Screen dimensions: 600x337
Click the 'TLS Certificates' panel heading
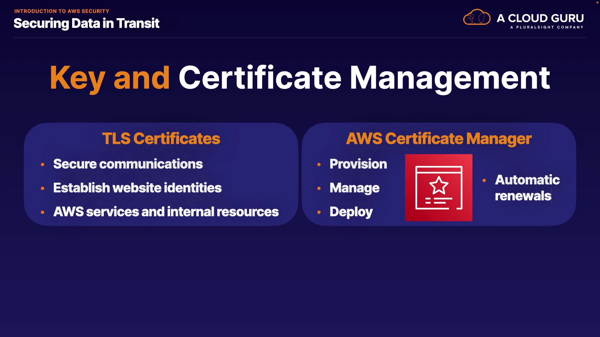161,139
